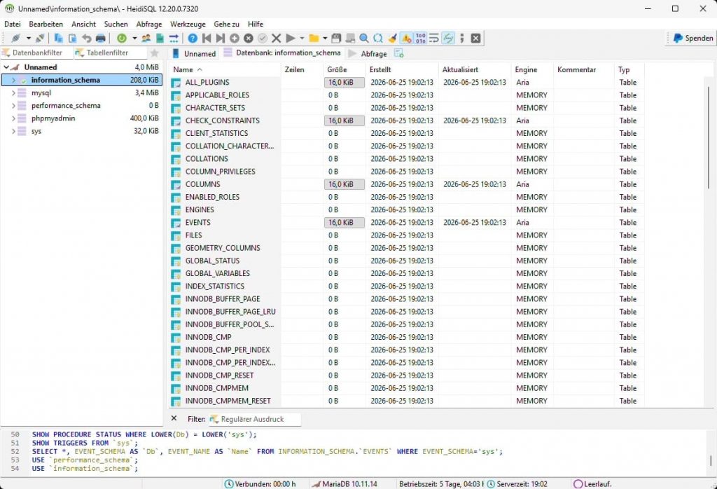Click the magnifier find text icon
This screenshot has height=489, width=717.
[x=364, y=39]
